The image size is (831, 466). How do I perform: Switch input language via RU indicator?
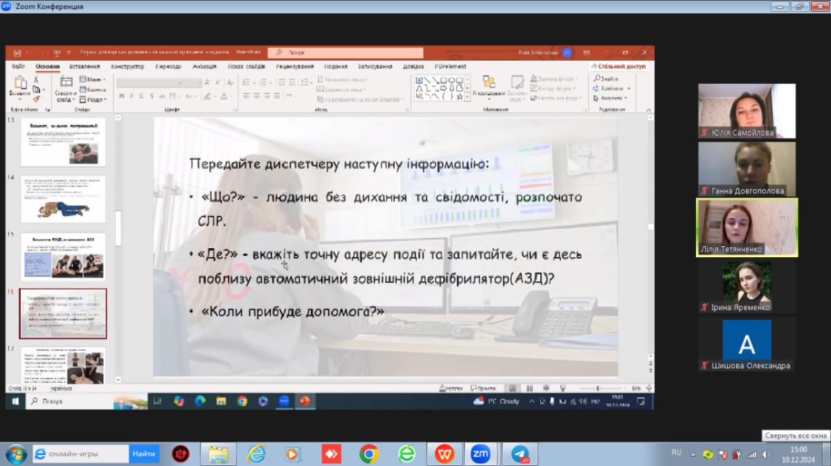[x=677, y=453]
